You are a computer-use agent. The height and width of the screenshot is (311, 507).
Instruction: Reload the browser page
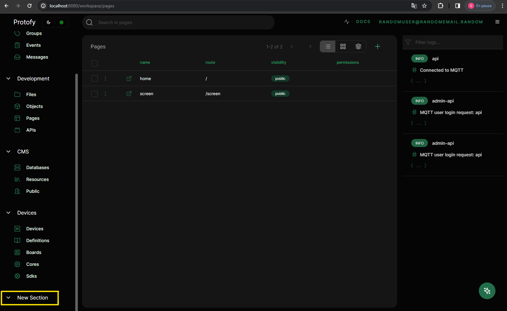pyautogui.click(x=29, y=6)
